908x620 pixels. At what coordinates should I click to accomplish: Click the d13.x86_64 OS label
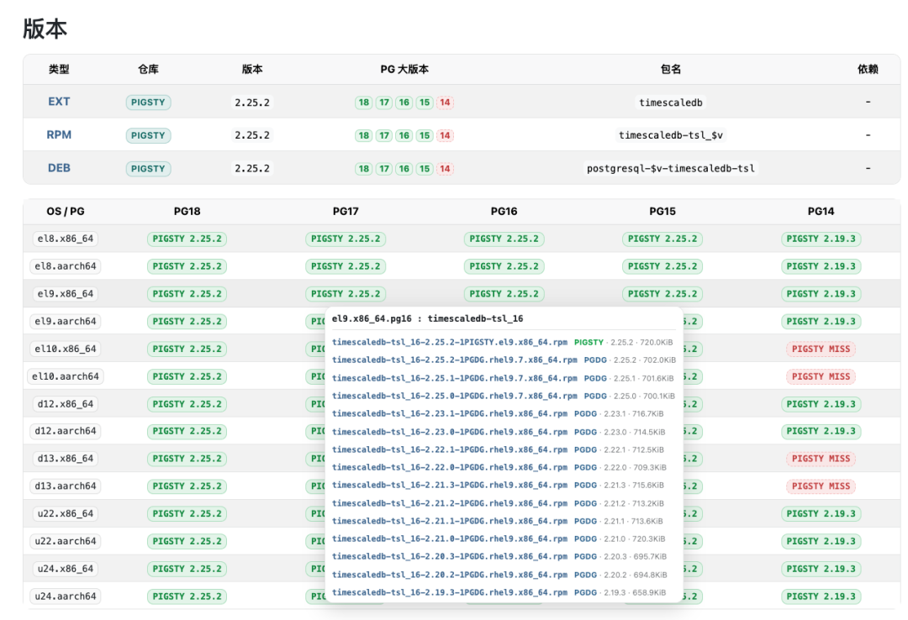pos(66,459)
